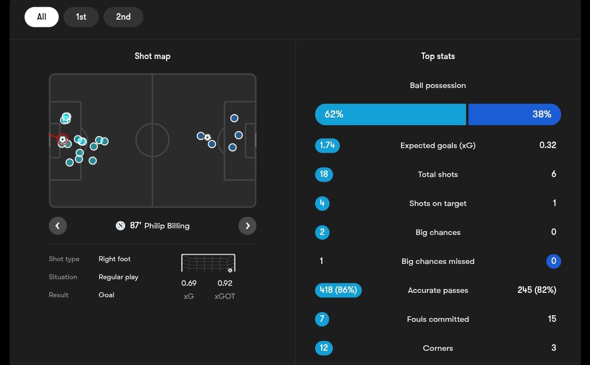Click the 18 total shots badge

(324, 174)
